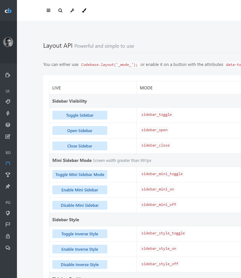
Task: Select the stacked layers sidebar icon
Action: tap(8, 125)
